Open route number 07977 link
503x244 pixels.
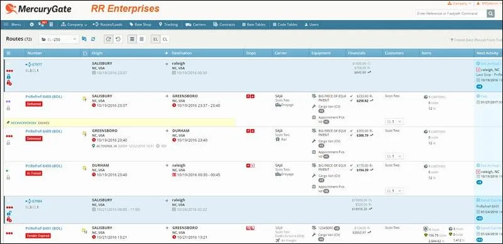[x=37, y=65]
